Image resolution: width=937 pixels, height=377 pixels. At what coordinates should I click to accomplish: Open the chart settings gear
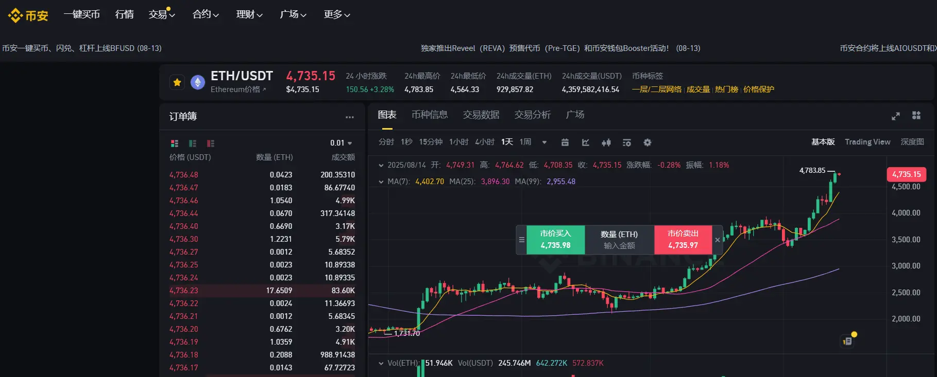pyautogui.click(x=648, y=142)
